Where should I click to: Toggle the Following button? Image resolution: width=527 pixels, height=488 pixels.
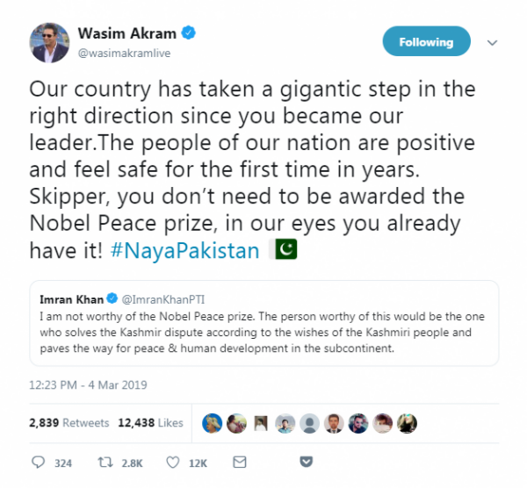pyautogui.click(x=426, y=42)
